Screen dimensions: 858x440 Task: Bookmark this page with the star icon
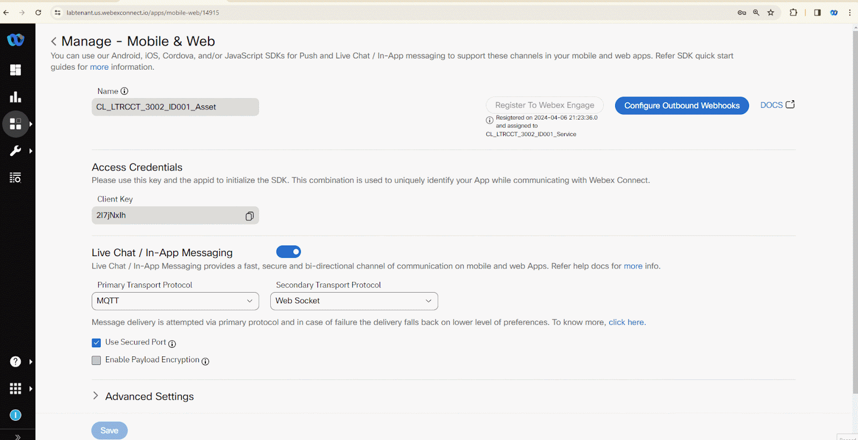(x=771, y=12)
